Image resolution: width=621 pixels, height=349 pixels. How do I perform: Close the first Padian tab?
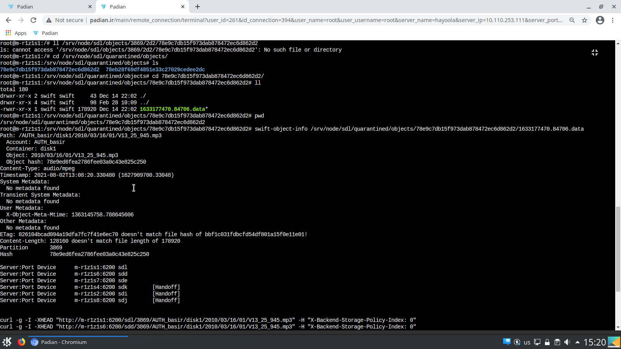90,7
